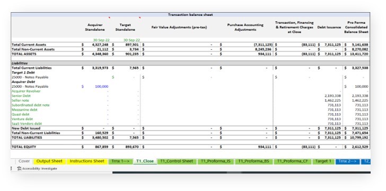
Task: Click the Transaction balance sheet header cell
Action: pos(190,15)
